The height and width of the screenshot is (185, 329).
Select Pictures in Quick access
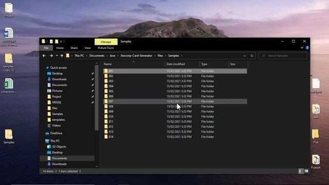coord(57,91)
